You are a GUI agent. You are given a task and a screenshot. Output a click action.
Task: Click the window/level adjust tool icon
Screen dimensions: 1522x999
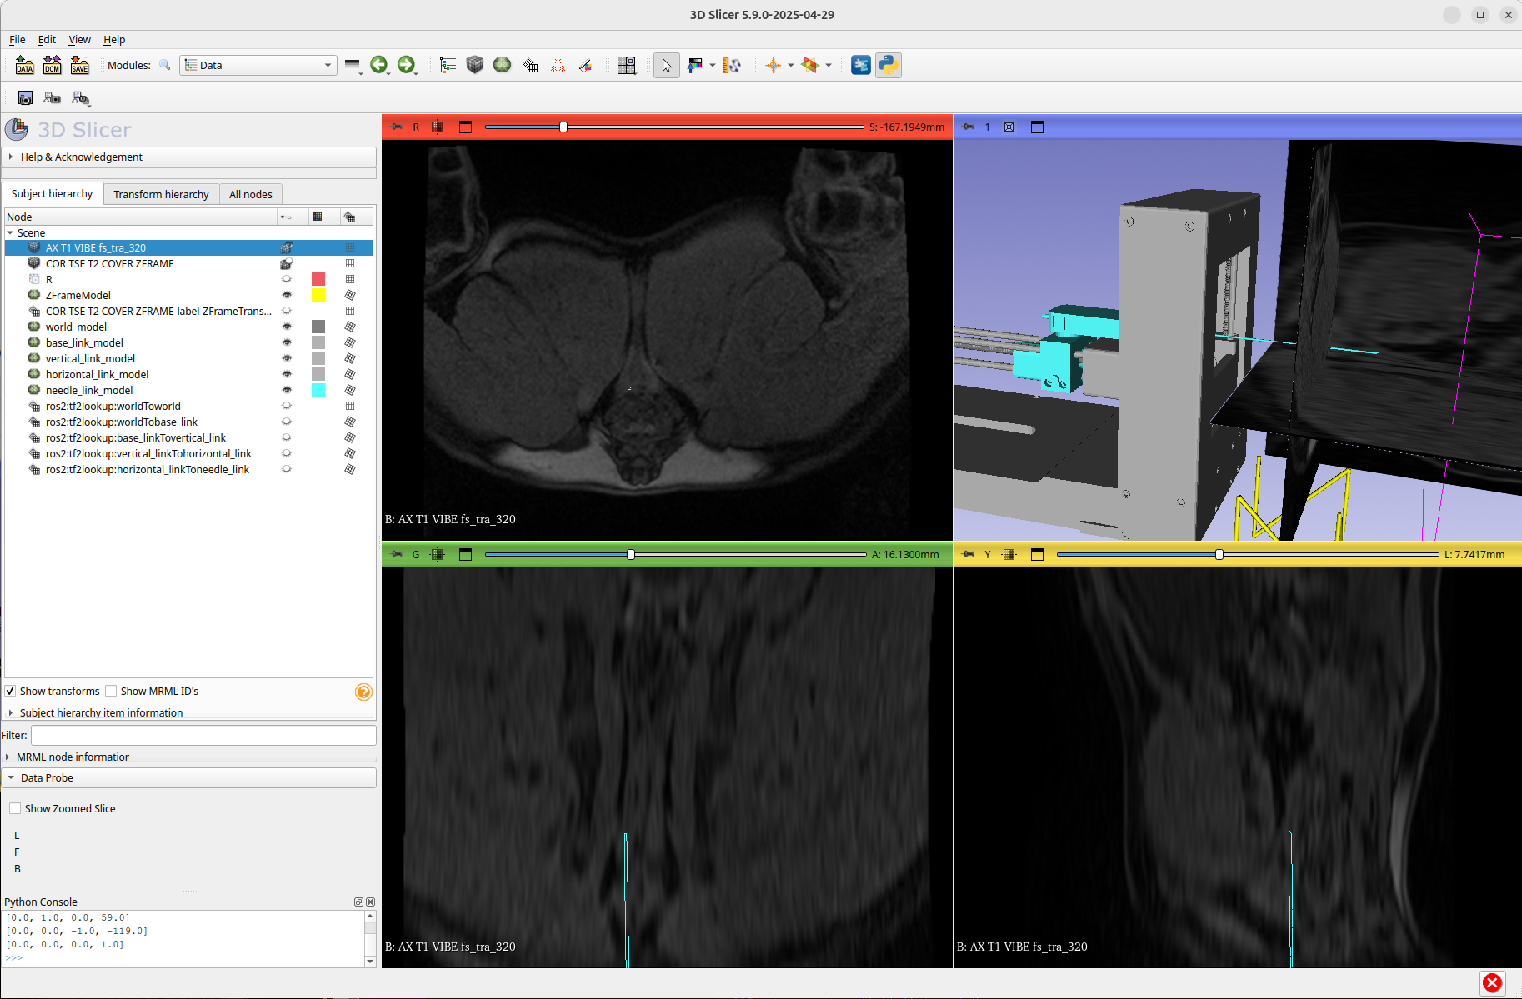694,65
